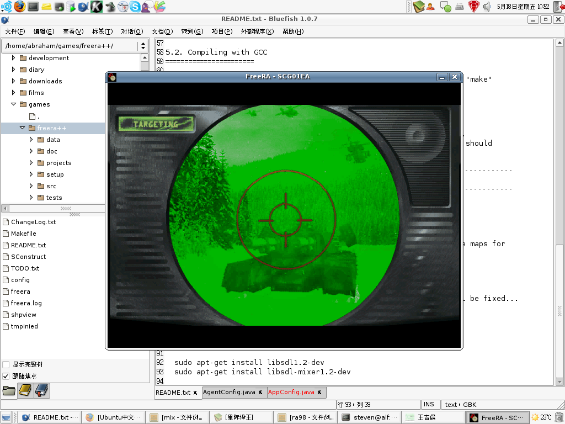Screen dimensions: 565x424
Task: Collapse the games folder
Action: click(13, 104)
